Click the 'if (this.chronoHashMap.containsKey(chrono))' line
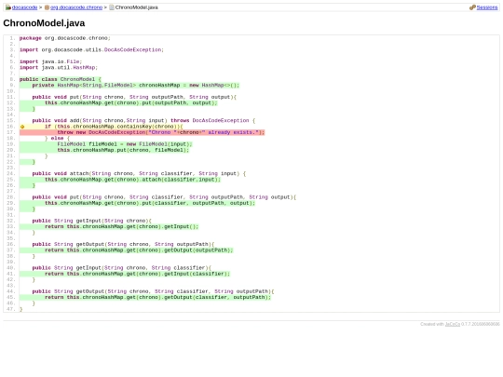This screenshot has width=503, height=377. pyautogui.click(x=101, y=127)
